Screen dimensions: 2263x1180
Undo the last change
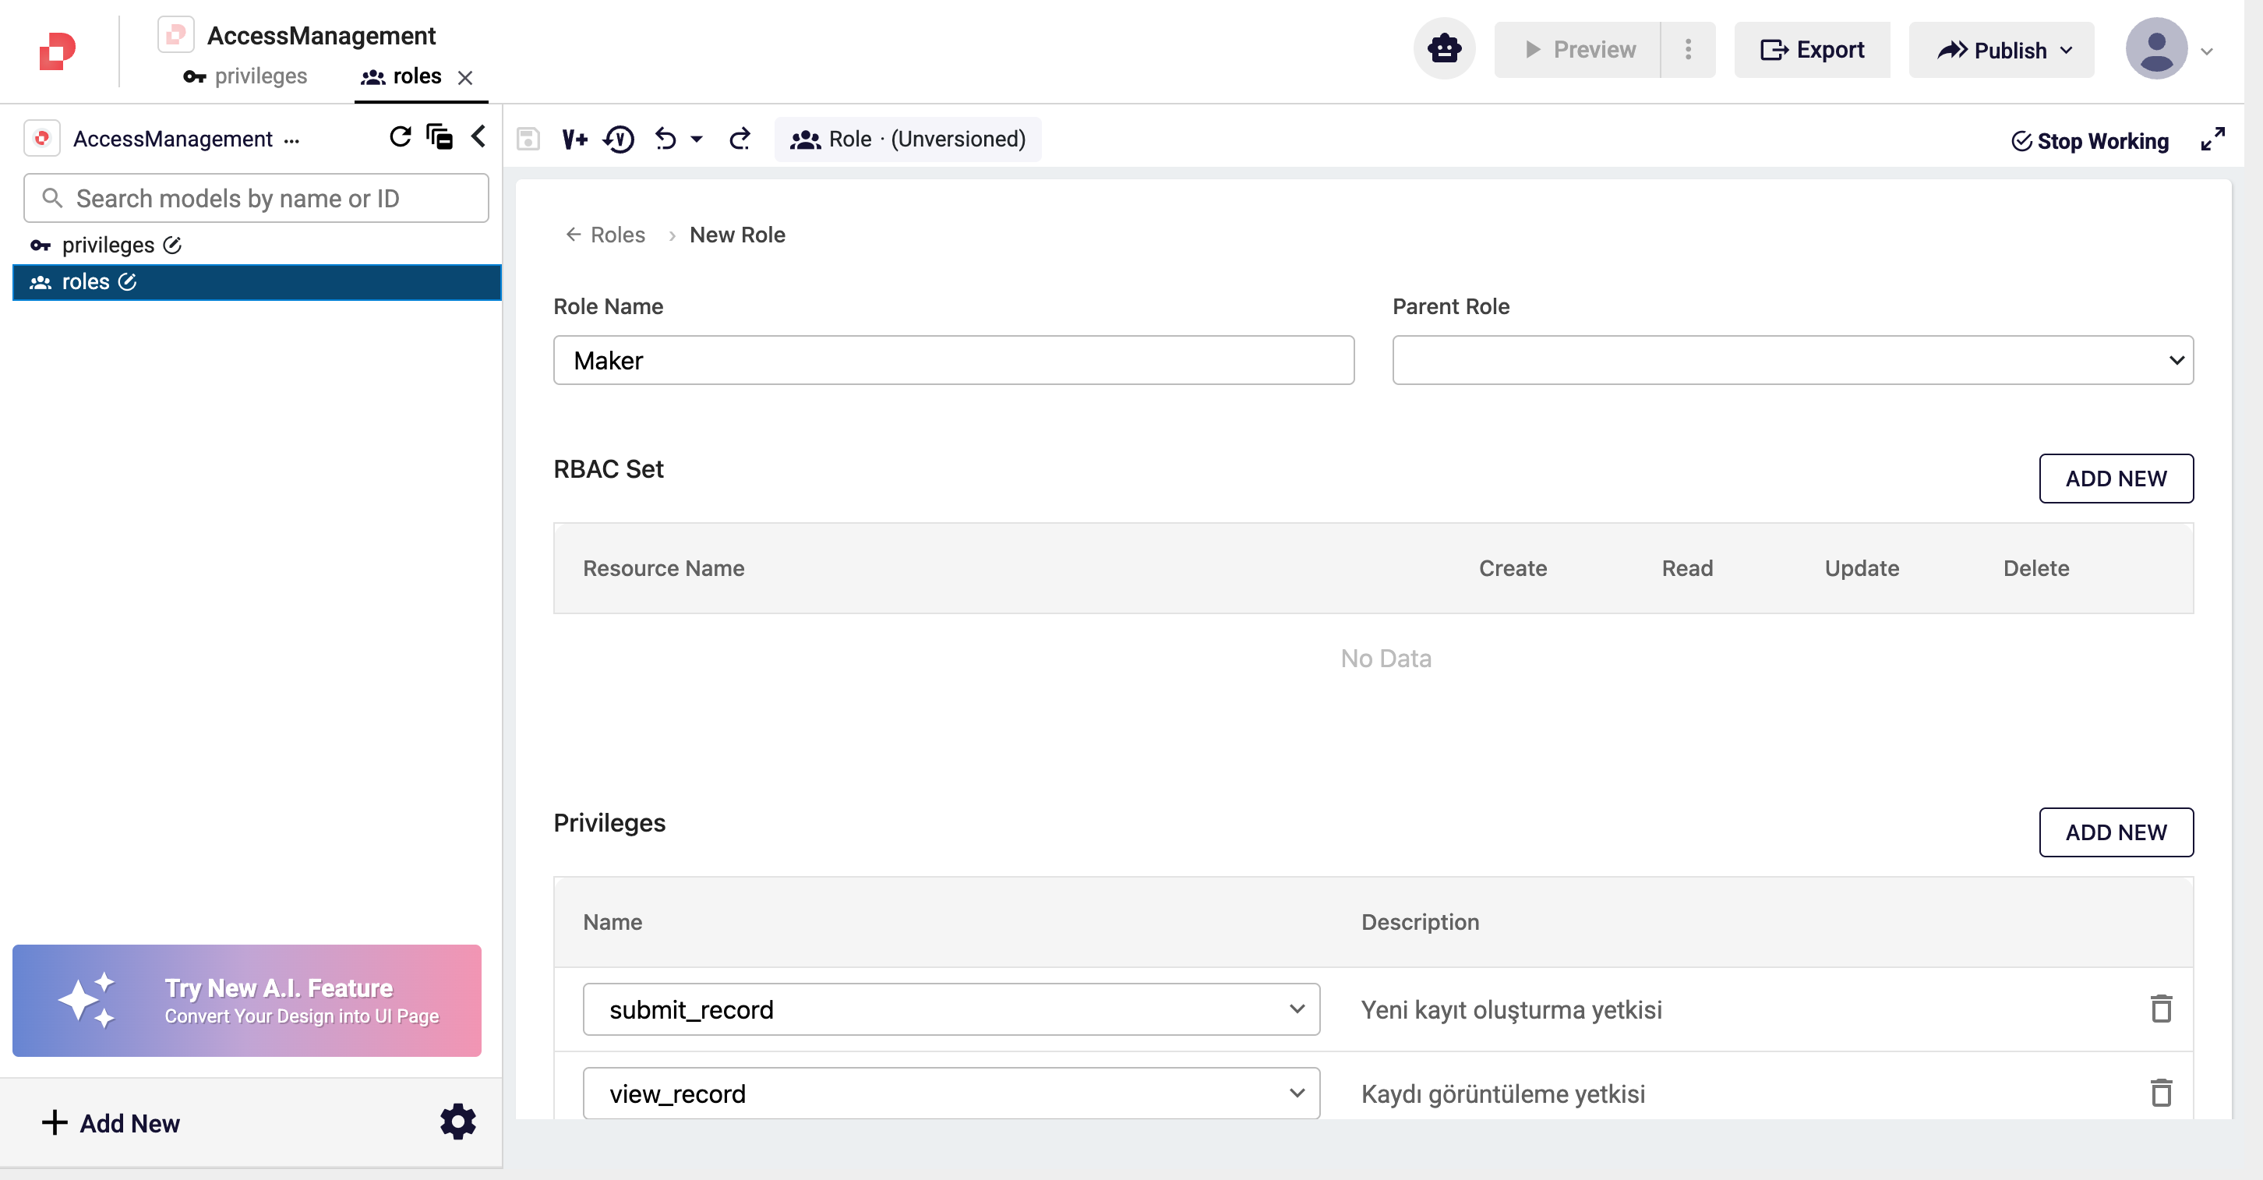point(666,139)
